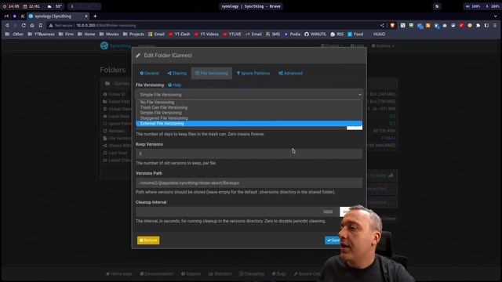Click the Cleanup Interval input field
Screen dimensions: 502x282
[x=238, y=211]
